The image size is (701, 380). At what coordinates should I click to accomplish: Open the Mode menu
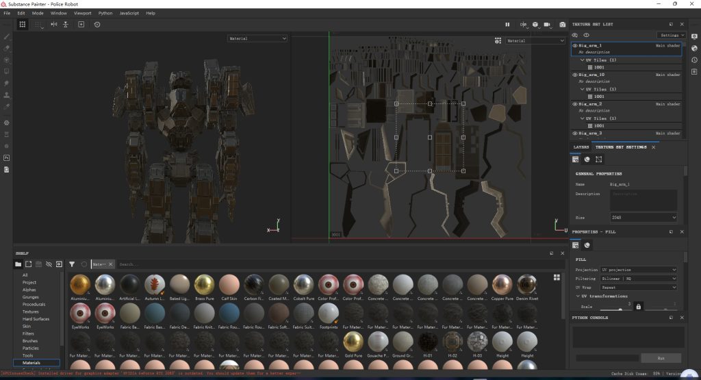pos(38,14)
